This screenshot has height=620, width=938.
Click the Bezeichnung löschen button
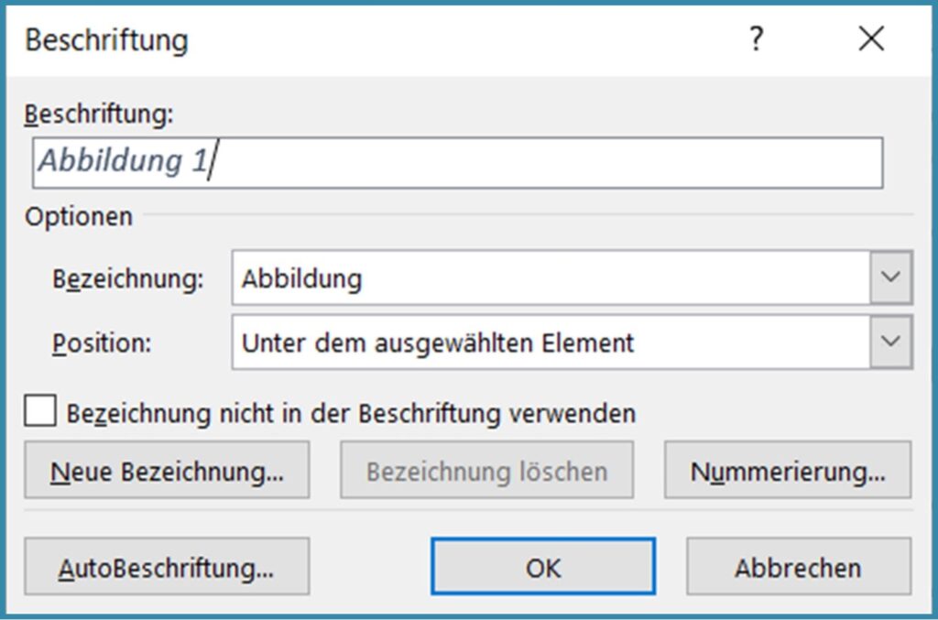[486, 471]
